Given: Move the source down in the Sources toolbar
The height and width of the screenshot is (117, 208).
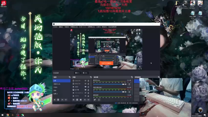Looking at the screenshot, I should [x=88, y=100].
